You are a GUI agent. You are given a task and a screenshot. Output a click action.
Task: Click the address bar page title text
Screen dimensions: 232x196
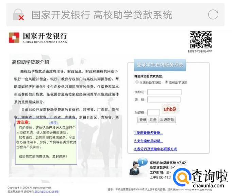click(x=102, y=15)
